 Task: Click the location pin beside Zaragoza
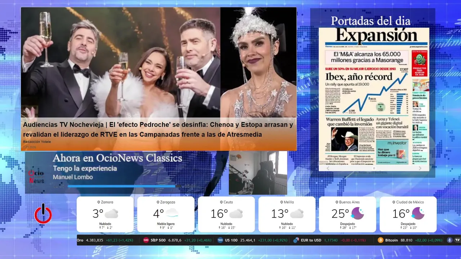coord(158,202)
